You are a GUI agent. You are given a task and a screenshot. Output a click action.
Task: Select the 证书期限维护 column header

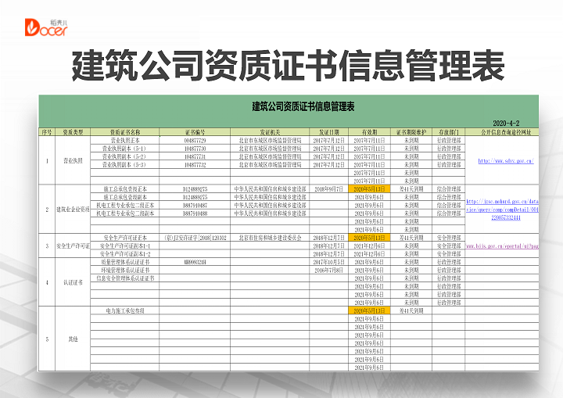point(411,132)
